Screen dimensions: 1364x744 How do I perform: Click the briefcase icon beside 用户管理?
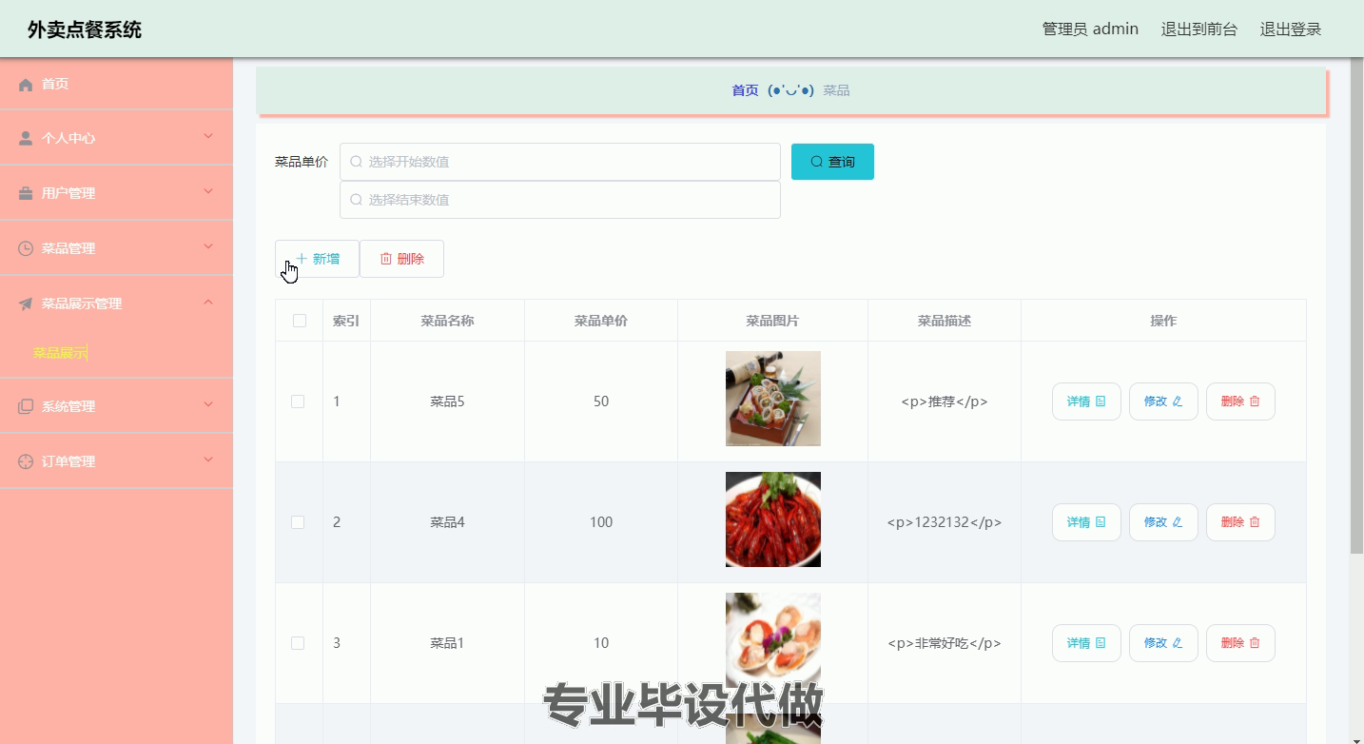26,193
